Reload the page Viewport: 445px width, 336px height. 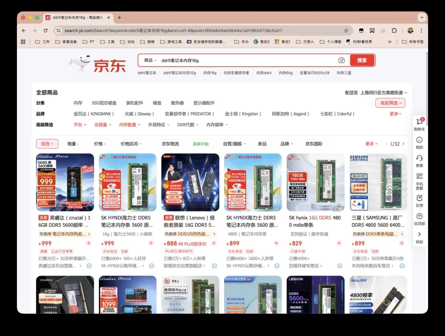pos(45,30)
